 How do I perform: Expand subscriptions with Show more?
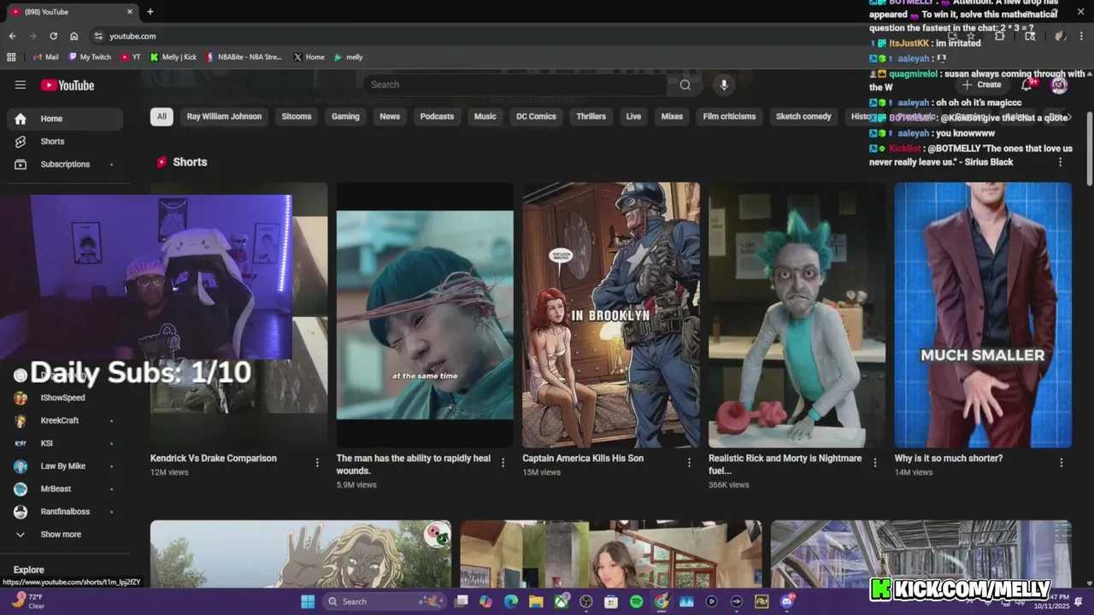click(x=61, y=534)
